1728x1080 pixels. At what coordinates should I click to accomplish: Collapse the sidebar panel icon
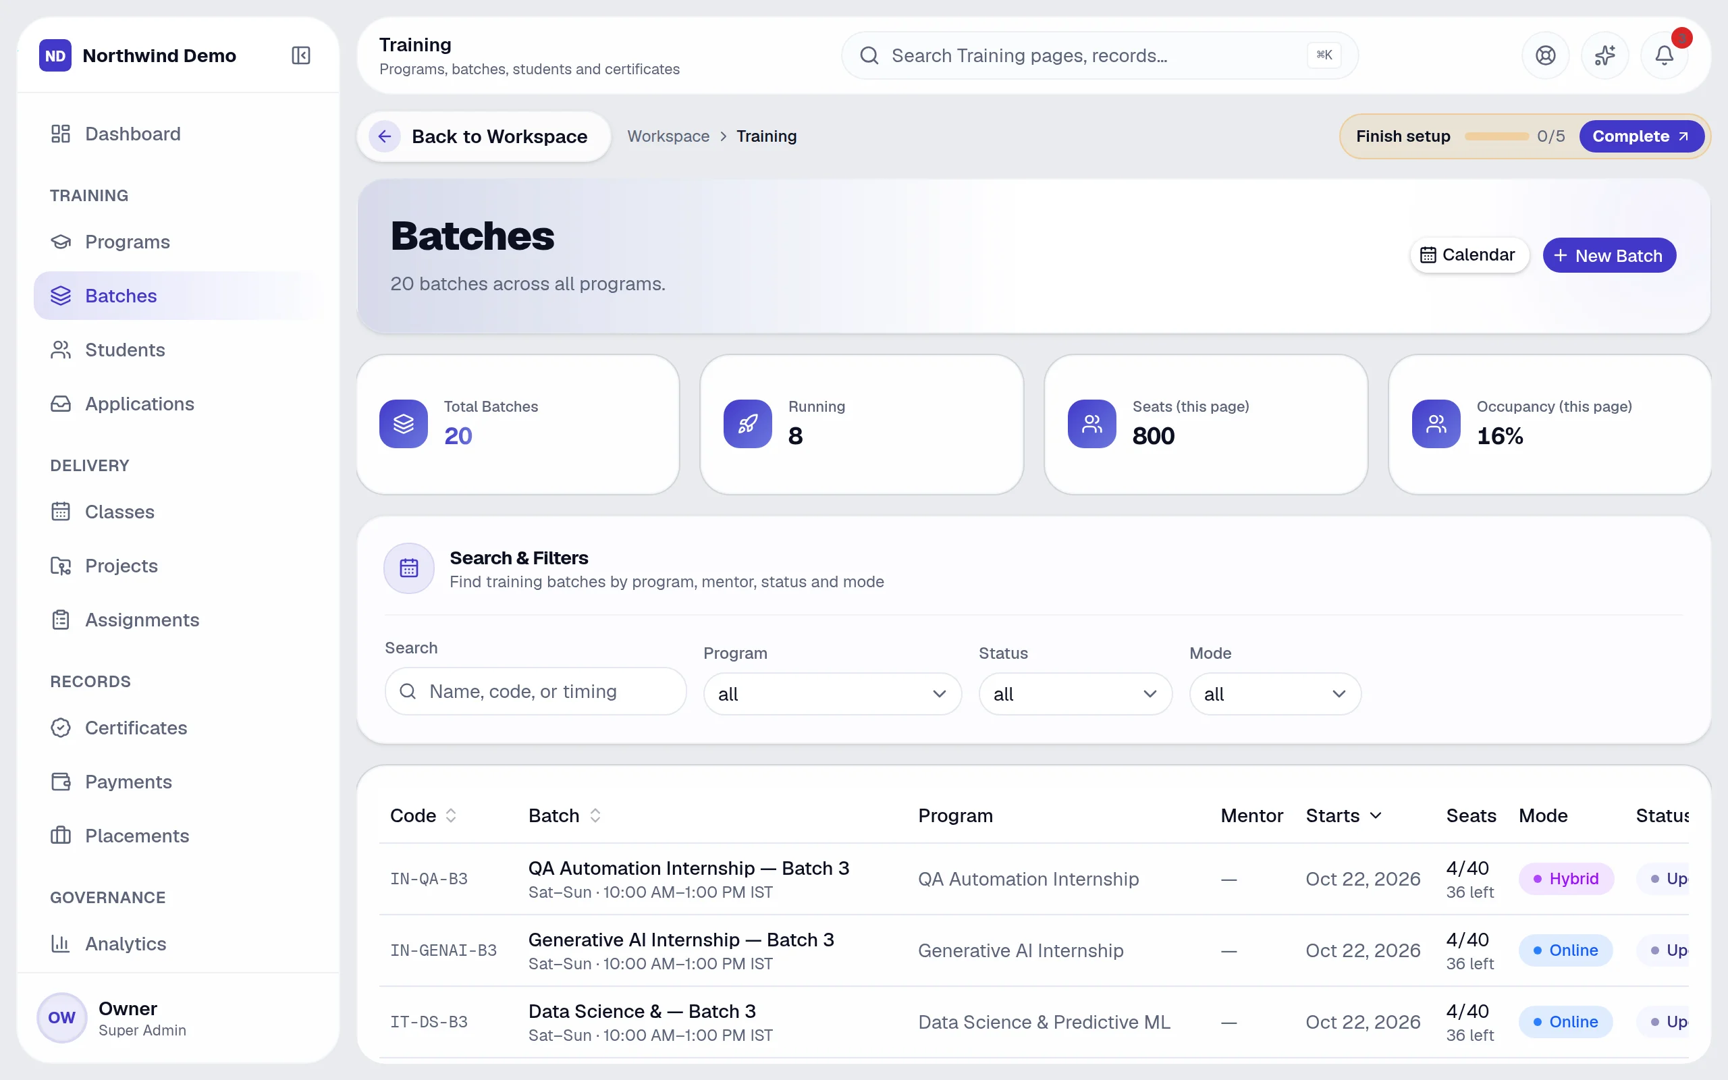[x=300, y=55]
